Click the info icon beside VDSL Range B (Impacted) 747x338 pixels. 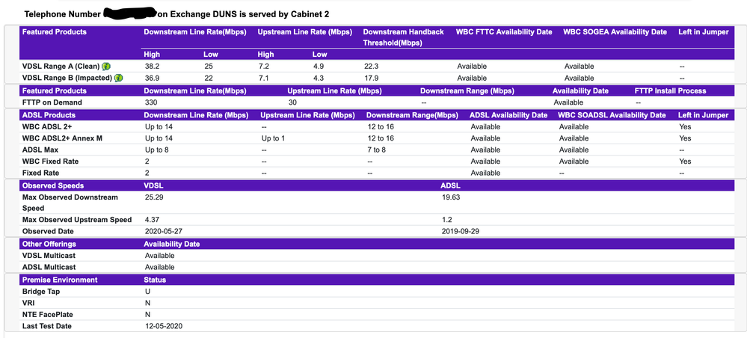point(118,78)
